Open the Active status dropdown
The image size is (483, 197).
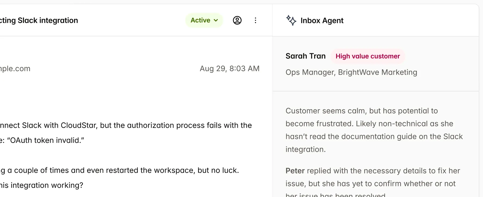(204, 20)
